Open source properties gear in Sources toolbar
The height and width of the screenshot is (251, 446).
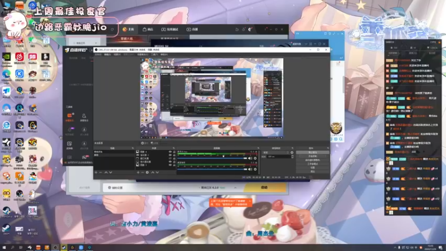[x=147, y=172]
